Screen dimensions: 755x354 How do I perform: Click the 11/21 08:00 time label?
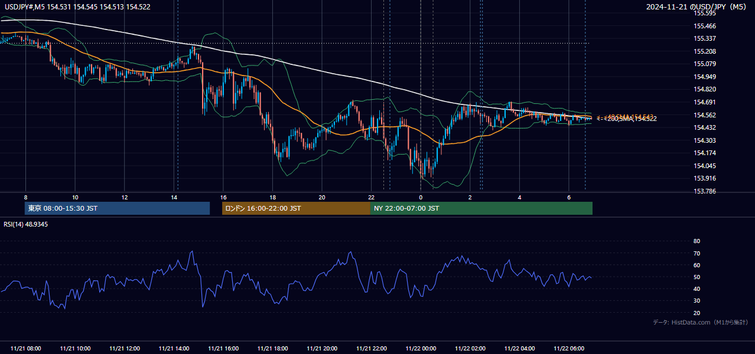[26, 349]
